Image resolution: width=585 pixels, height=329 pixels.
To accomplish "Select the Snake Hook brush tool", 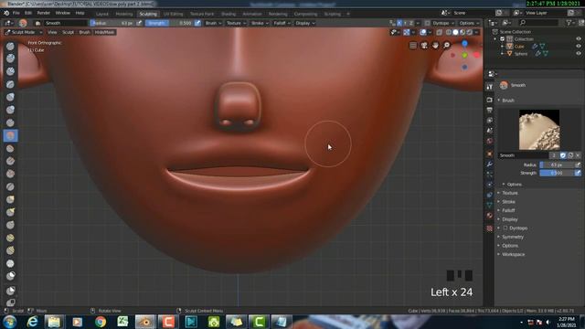I will 10,212.
